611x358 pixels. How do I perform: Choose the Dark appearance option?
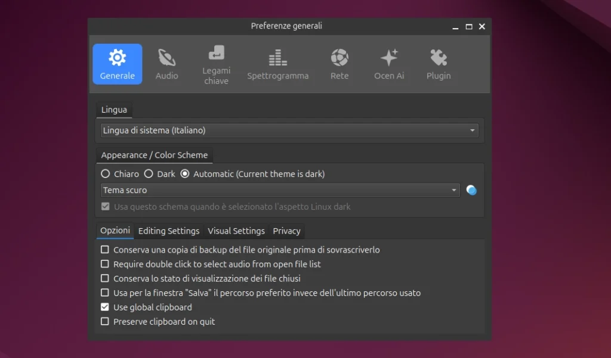pos(149,174)
